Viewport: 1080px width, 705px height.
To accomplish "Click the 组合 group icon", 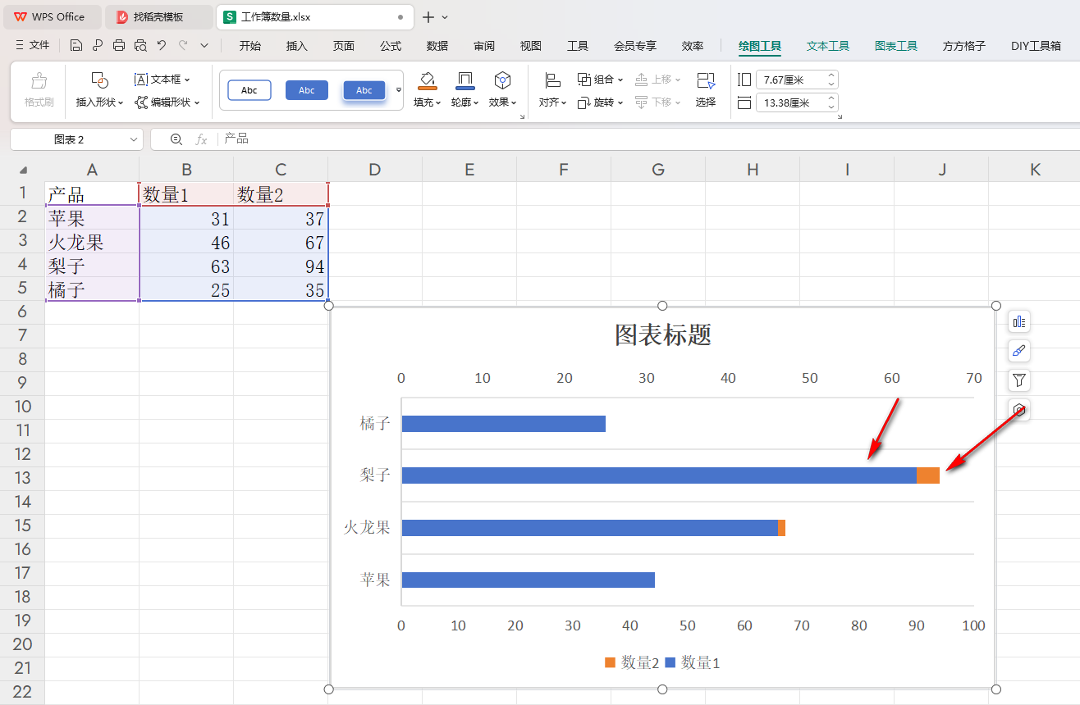I will point(584,80).
